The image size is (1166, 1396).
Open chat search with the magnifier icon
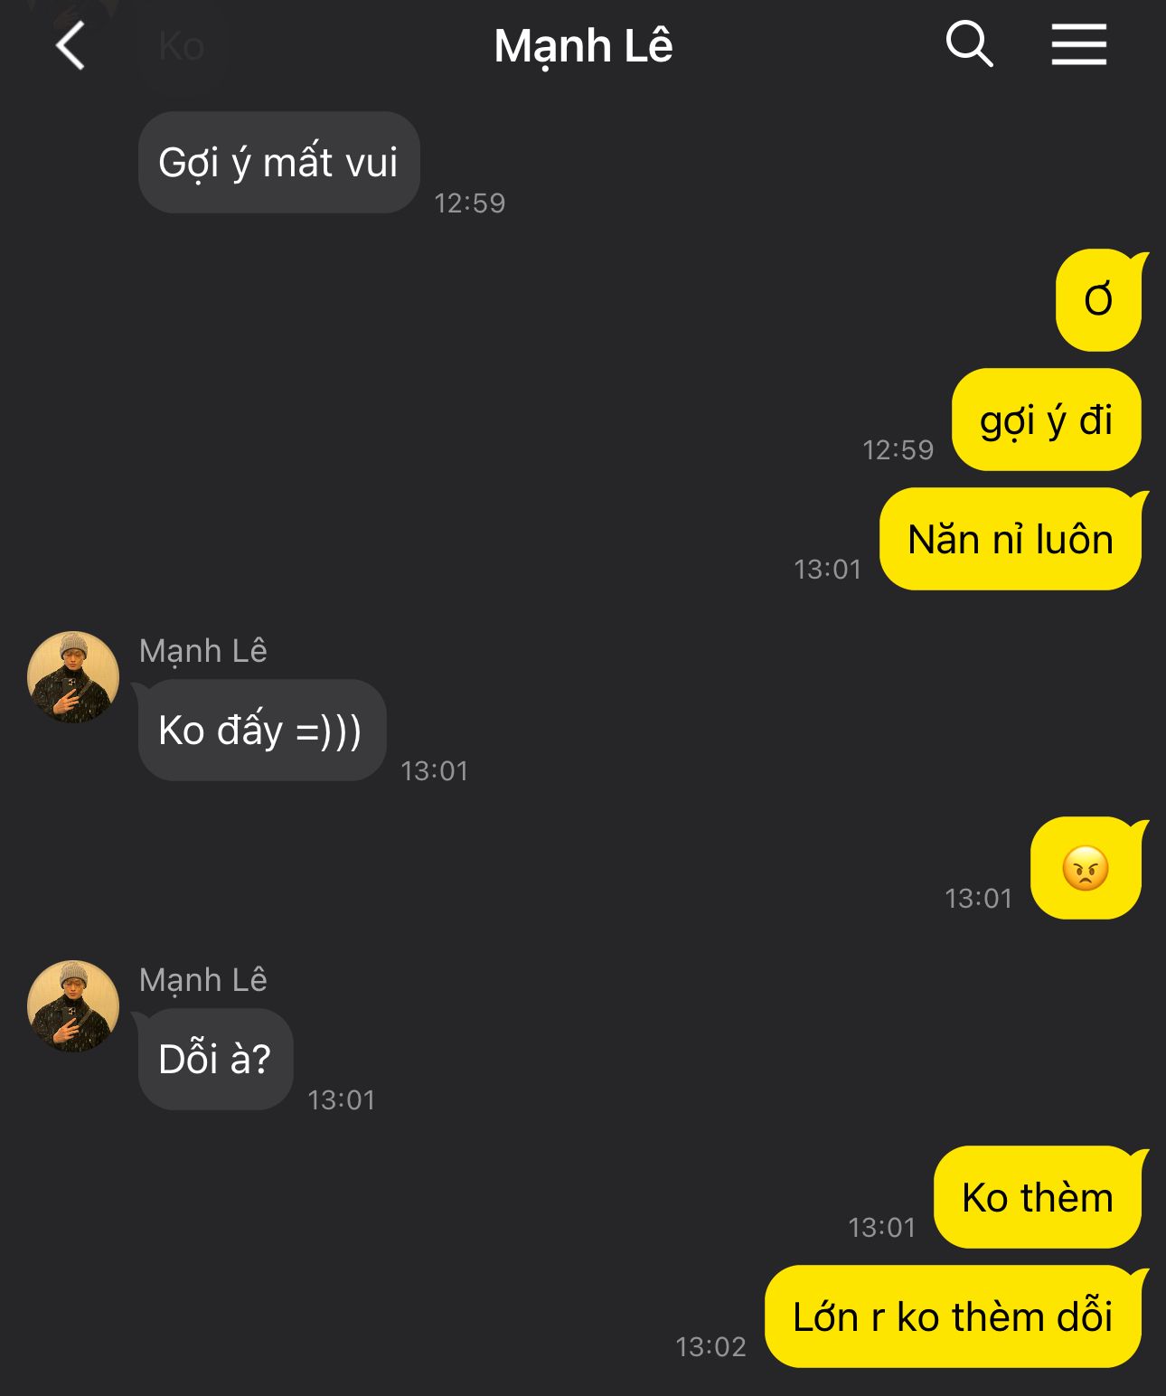click(x=969, y=44)
